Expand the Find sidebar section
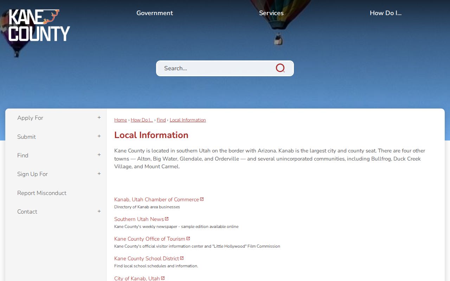450x281 pixels. click(99, 155)
